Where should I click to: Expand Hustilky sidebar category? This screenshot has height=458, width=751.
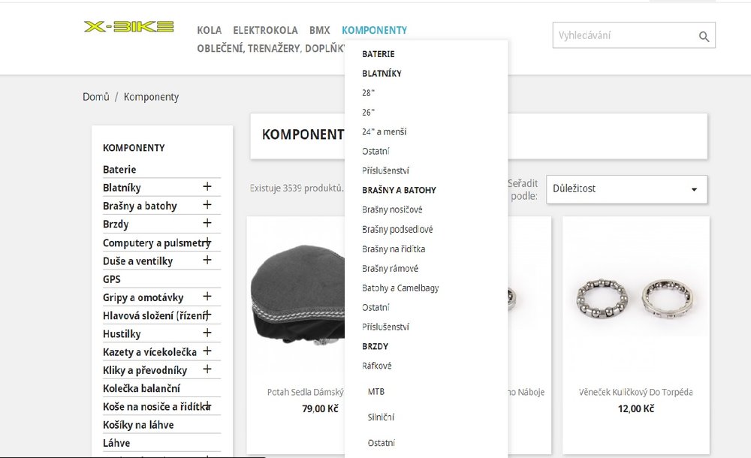pos(207,333)
